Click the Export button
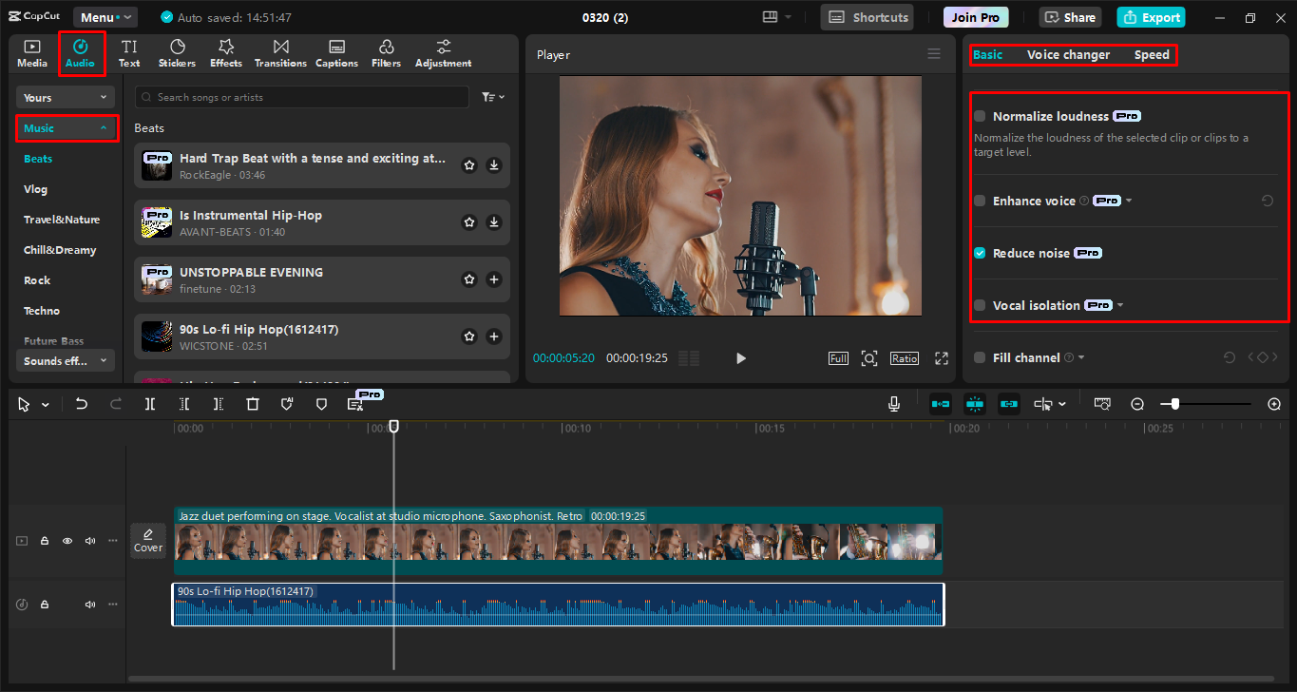1297x692 pixels. (1151, 17)
